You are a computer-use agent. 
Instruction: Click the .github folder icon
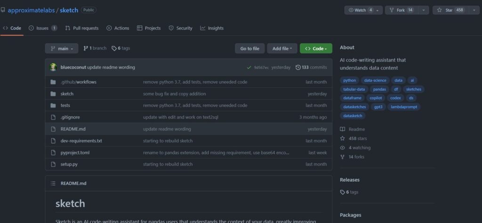53,82
